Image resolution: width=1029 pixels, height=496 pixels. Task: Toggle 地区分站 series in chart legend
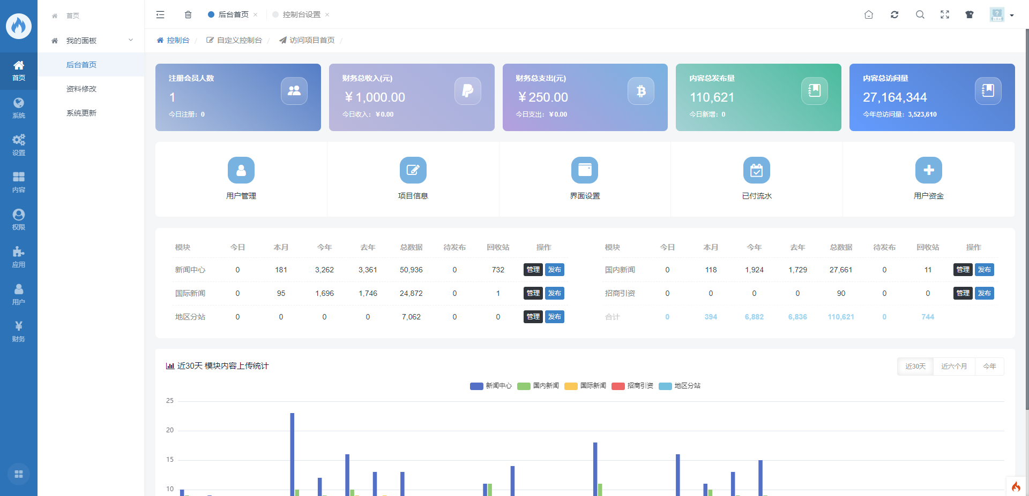point(680,386)
